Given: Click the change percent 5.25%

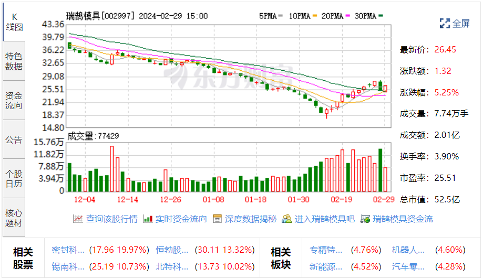Looking at the screenshot, I should coord(447,92).
